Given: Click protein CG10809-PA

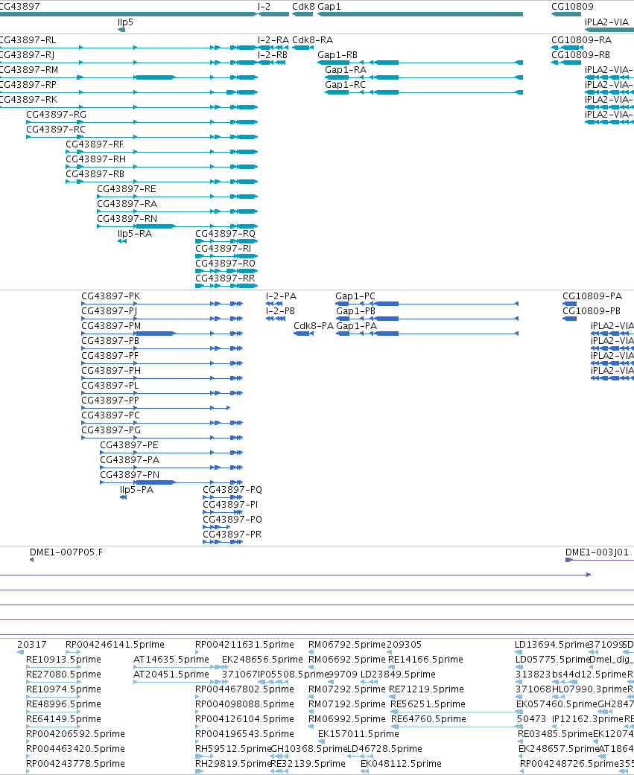Looking at the screenshot, I should tap(569, 304).
